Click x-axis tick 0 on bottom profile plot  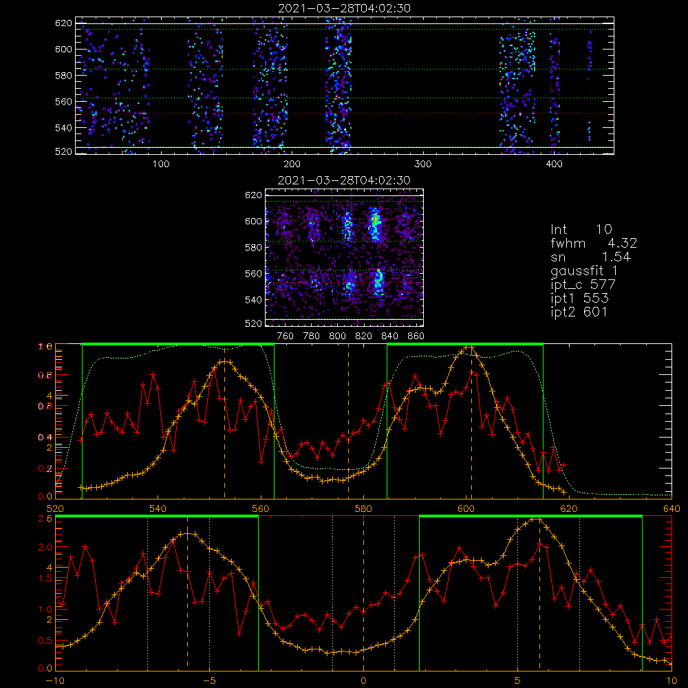(x=363, y=680)
